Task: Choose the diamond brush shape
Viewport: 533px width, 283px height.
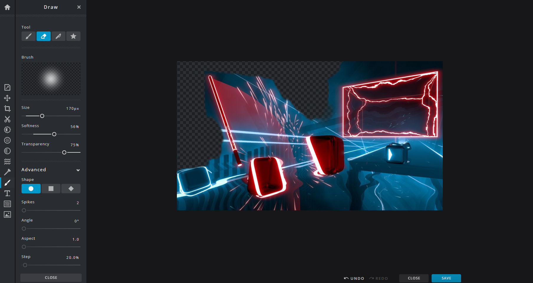Action: click(71, 189)
